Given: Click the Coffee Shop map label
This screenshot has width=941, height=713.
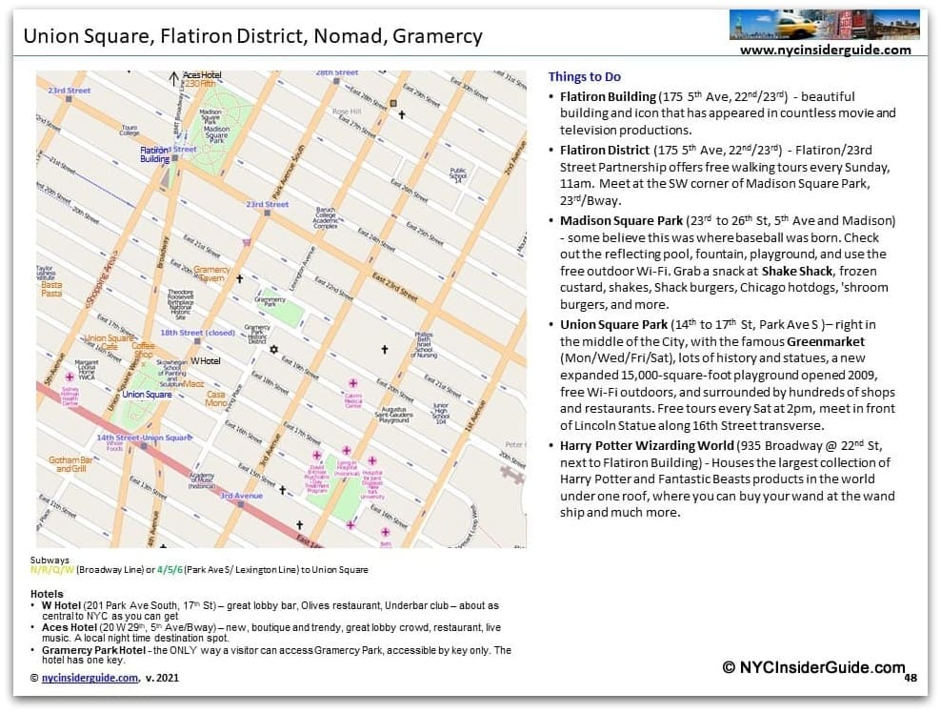Looking at the screenshot, I should coord(143,350).
